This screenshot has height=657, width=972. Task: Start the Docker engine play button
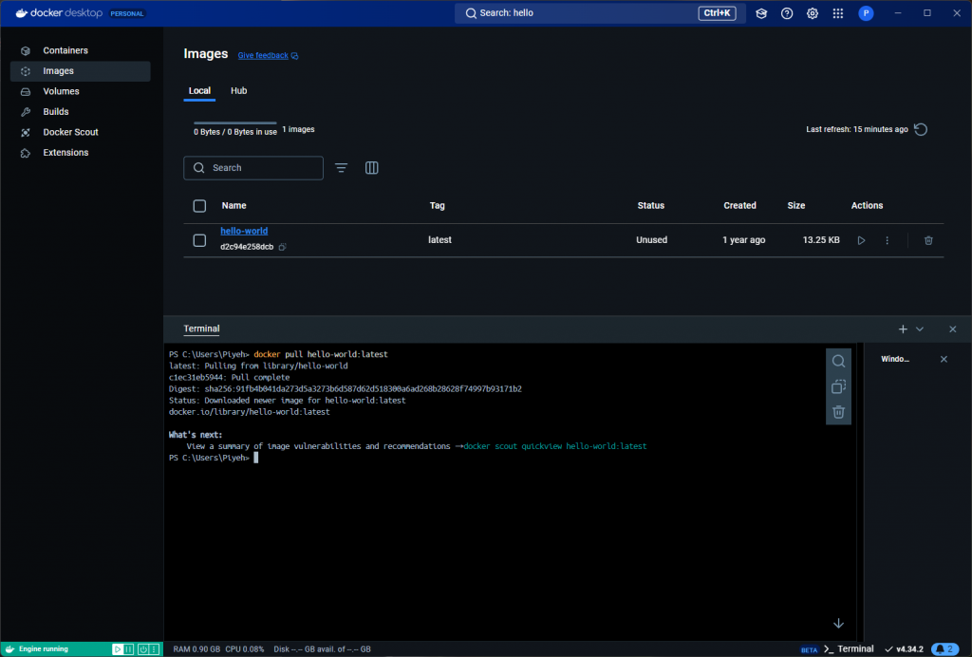coord(117,649)
